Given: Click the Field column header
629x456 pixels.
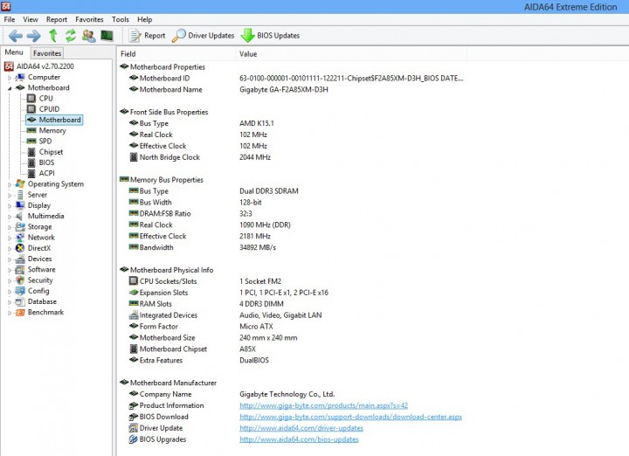Looking at the screenshot, I should [x=176, y=54].
